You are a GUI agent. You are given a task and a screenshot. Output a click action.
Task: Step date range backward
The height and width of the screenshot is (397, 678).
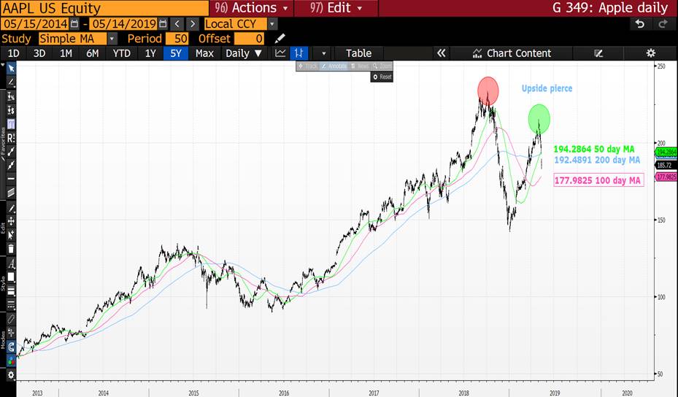(177, 24)
